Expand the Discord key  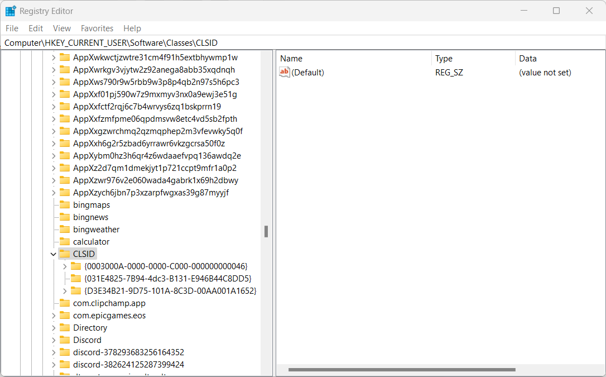[54, 340]
